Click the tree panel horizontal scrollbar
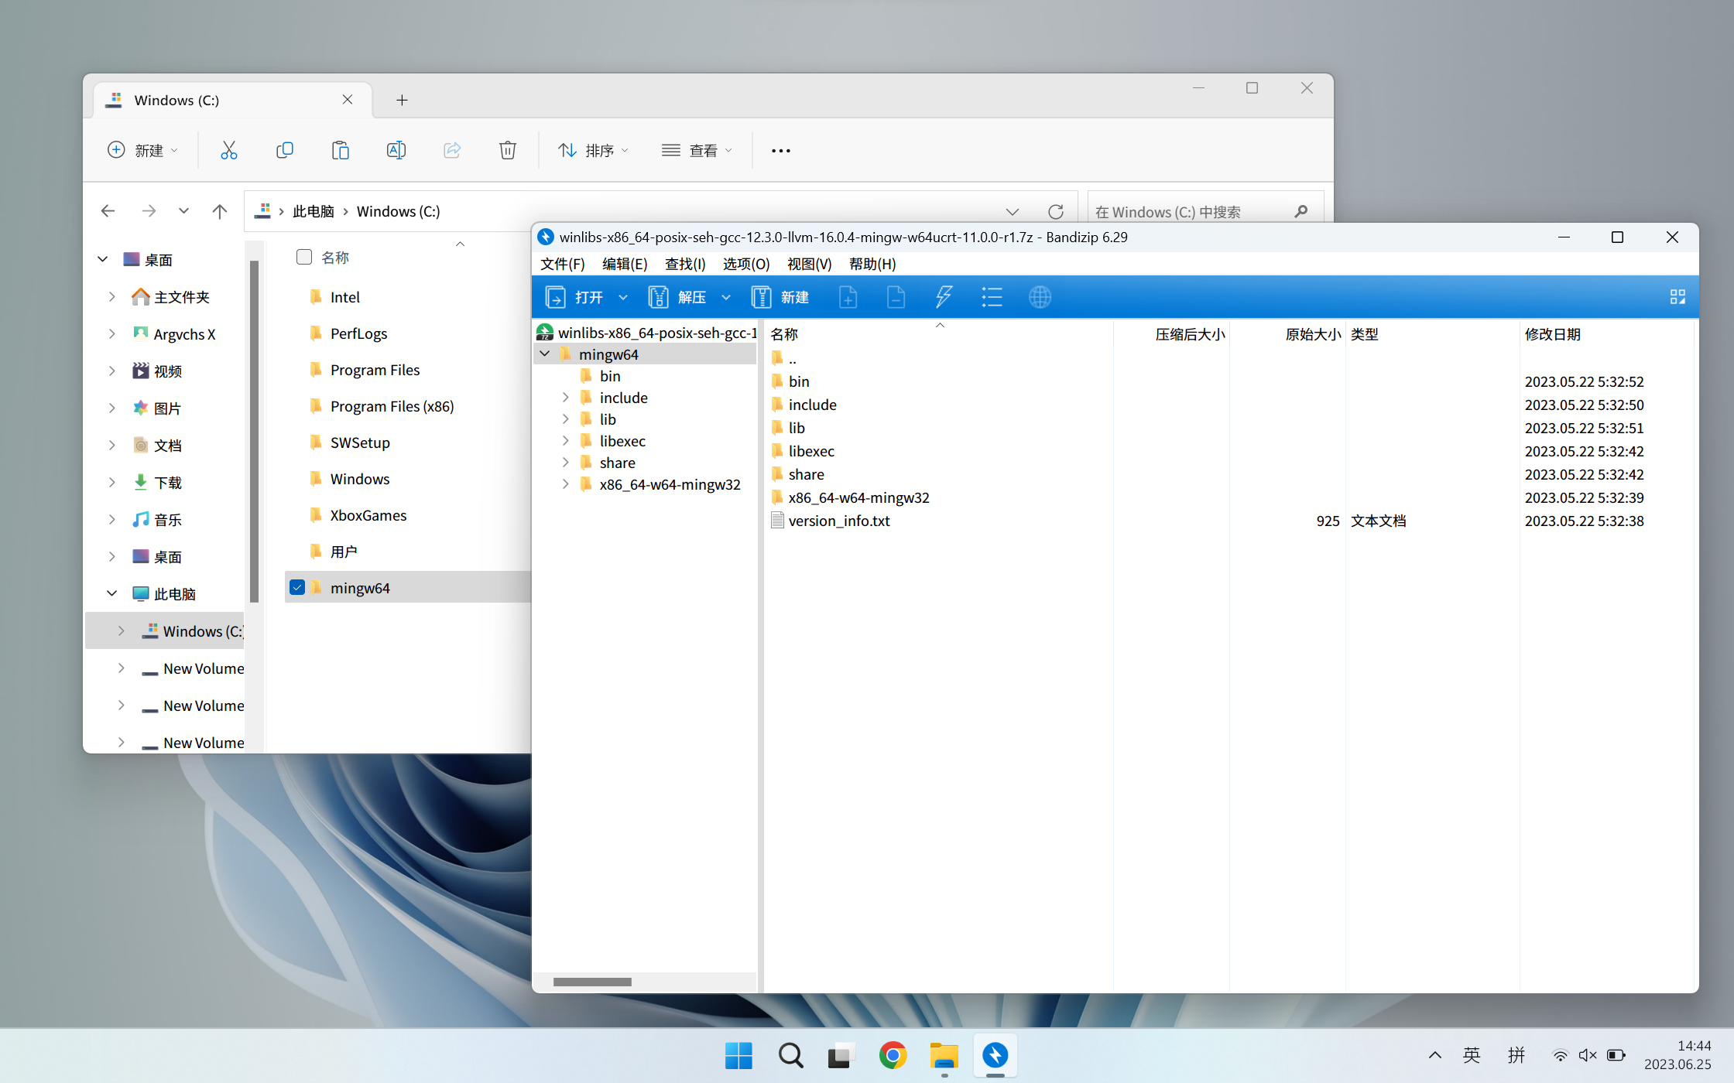The height and width of the screenshot is (1083, 1734). (x=592, y=982)
